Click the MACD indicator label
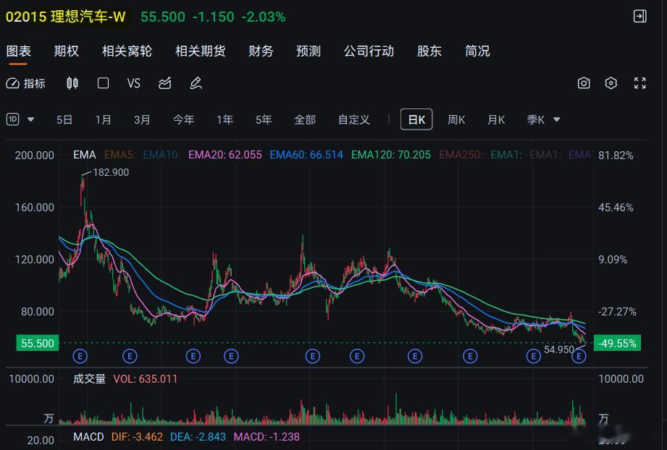This screenshot has width=667, height=450. (x=88, y=436)
